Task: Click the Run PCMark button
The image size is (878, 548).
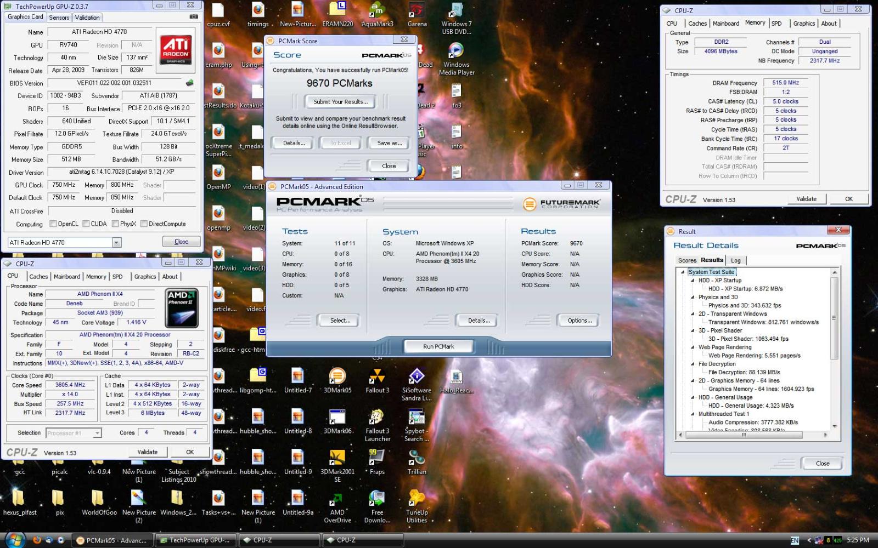Action: [x=438, y=346]
